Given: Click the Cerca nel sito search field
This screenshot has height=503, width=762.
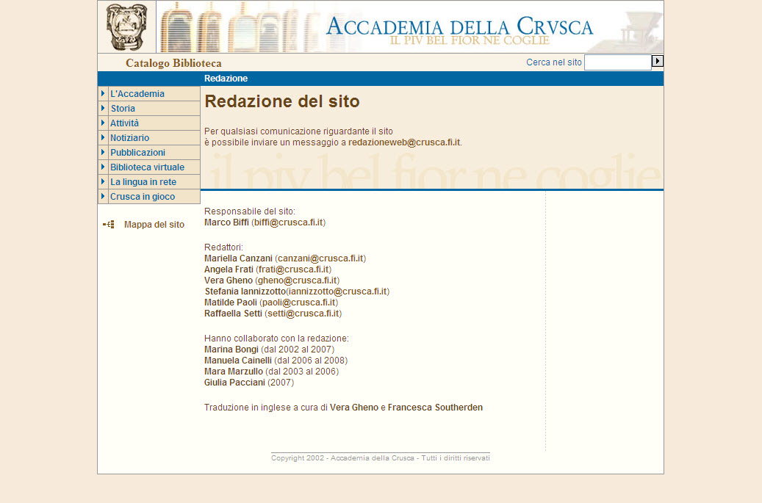Looking at the screenshot, I should point(618,62).
